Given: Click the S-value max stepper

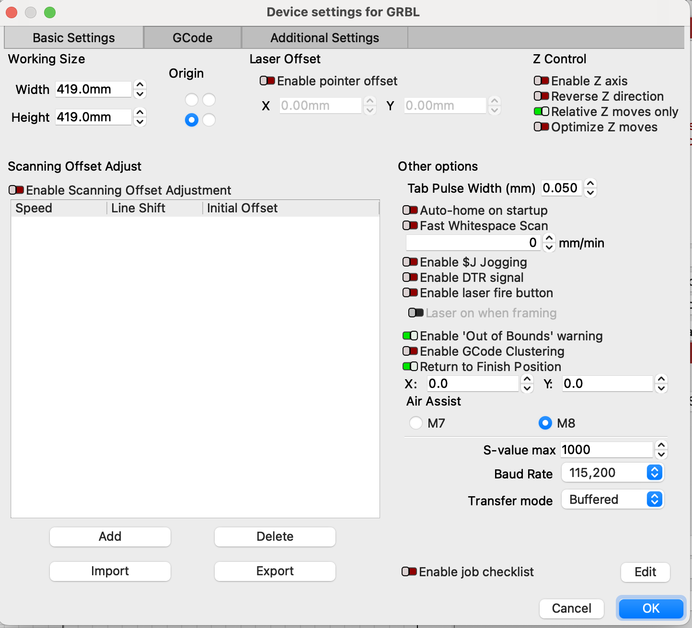Looking at the screenshot, I should pyautogui.click(x=661, y=450).
